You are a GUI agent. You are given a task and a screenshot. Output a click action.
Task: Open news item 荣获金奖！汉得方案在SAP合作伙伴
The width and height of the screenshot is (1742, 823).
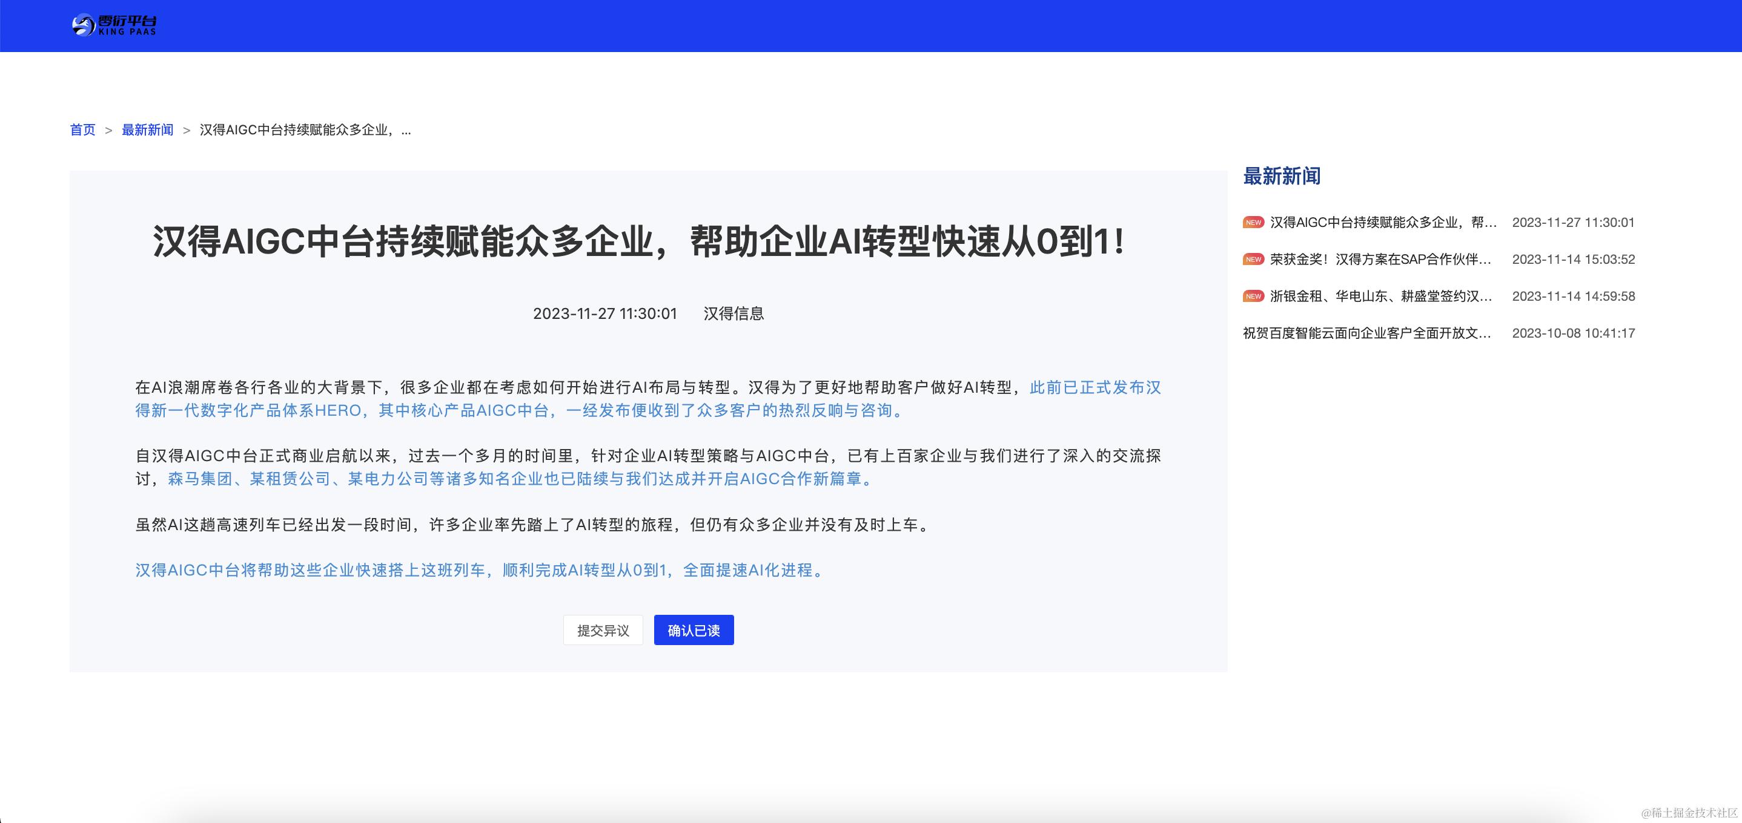pyautogui.click(x=1380, y=260)
